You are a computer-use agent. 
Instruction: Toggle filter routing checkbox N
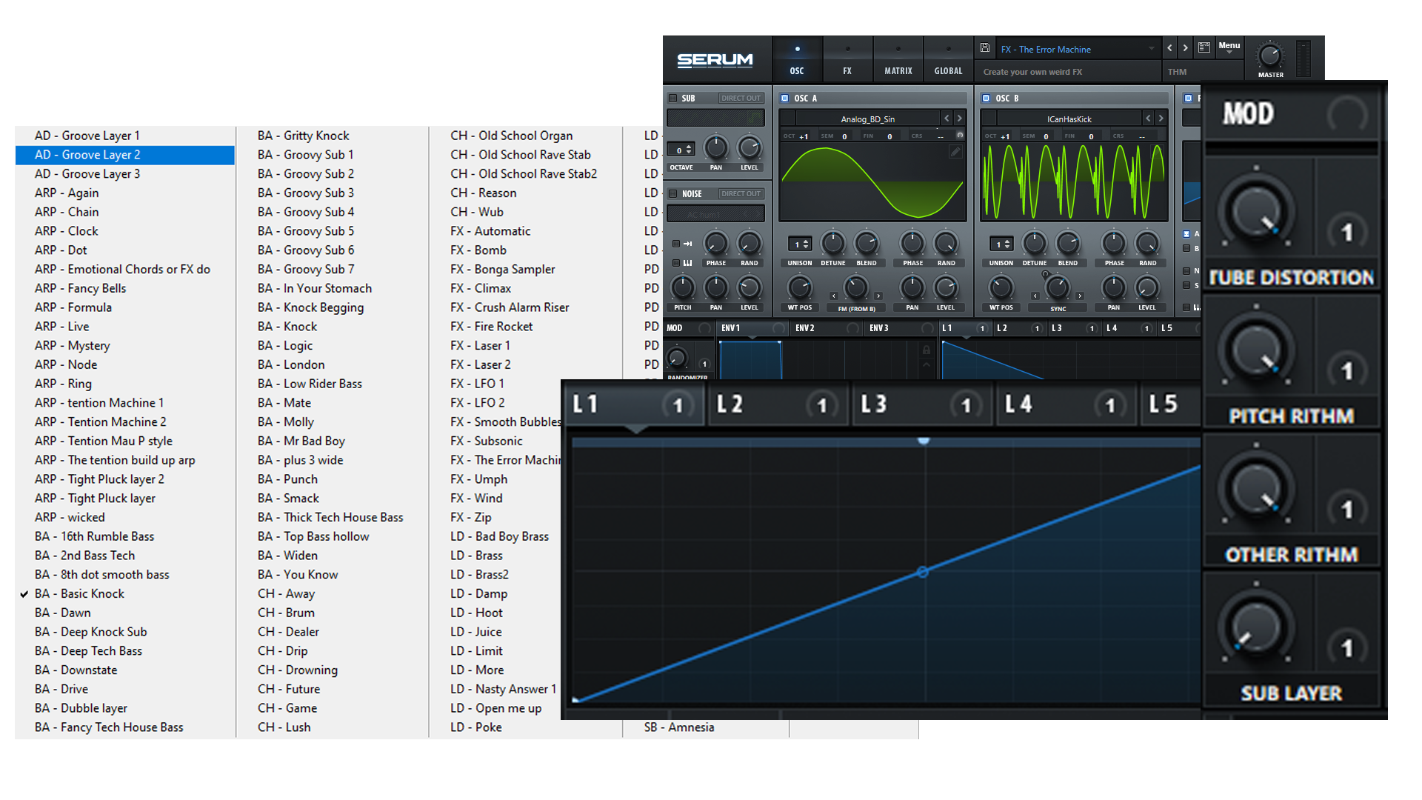(1186, 271)
